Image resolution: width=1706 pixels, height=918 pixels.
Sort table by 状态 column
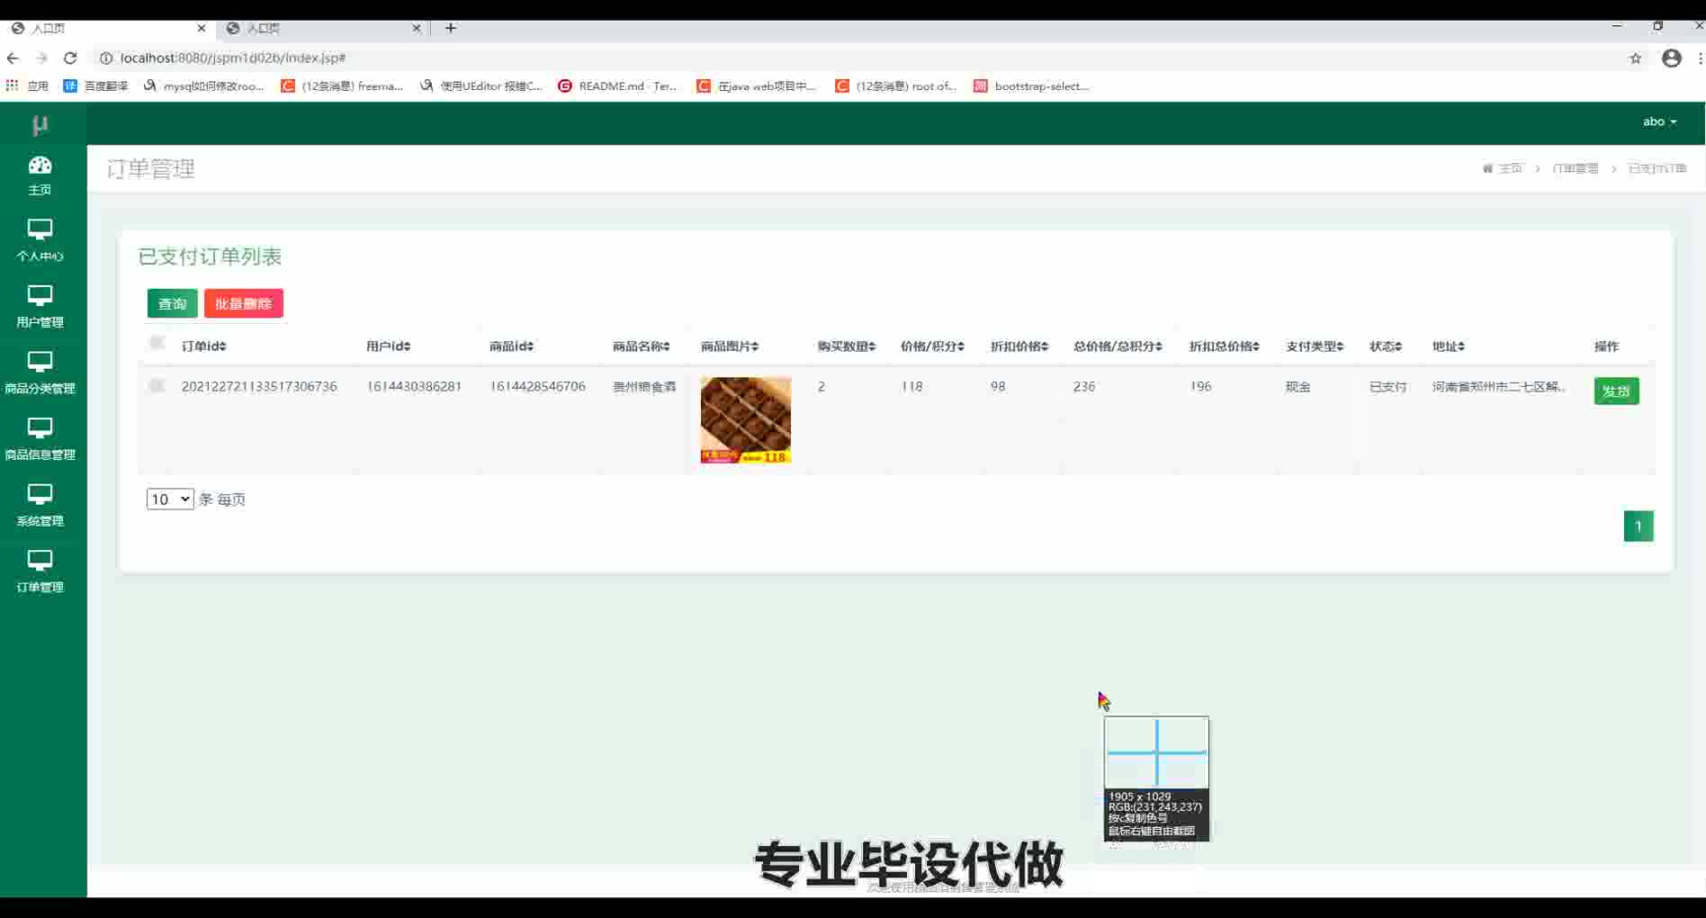click(x=1386, y=346)
